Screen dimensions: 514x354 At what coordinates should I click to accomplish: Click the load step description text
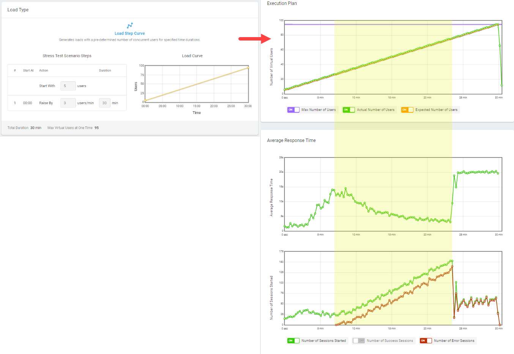click(x=129, y=40)
